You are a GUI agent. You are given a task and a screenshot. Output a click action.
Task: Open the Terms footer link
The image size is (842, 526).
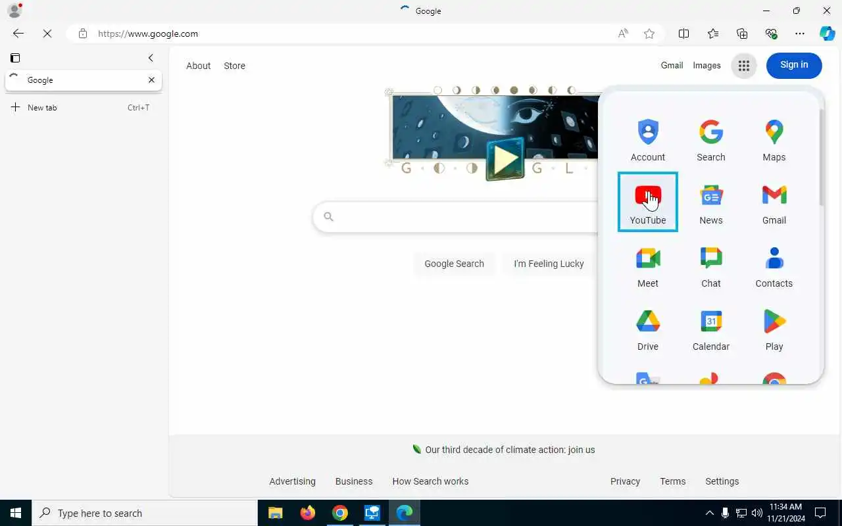672,481
